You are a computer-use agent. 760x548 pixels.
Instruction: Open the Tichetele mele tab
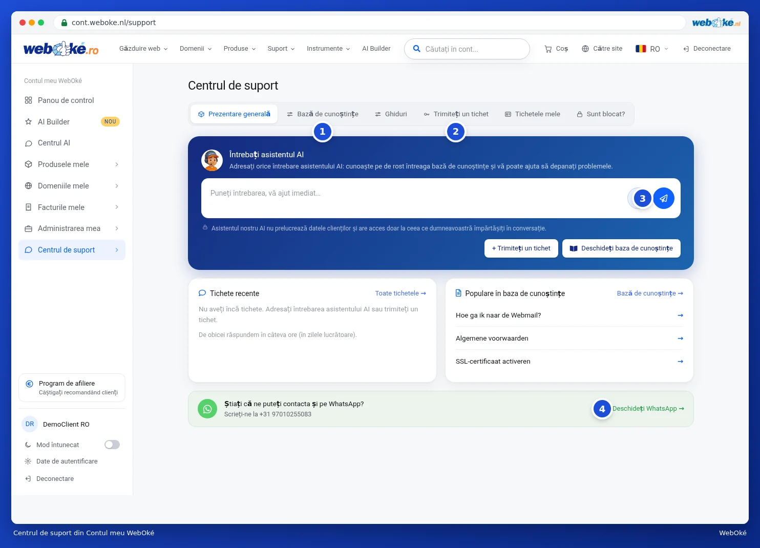(x=533, y=114)
